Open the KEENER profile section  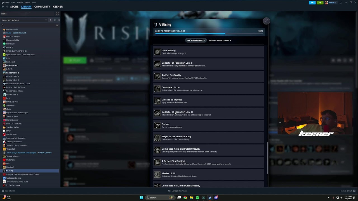click(58, 7)
